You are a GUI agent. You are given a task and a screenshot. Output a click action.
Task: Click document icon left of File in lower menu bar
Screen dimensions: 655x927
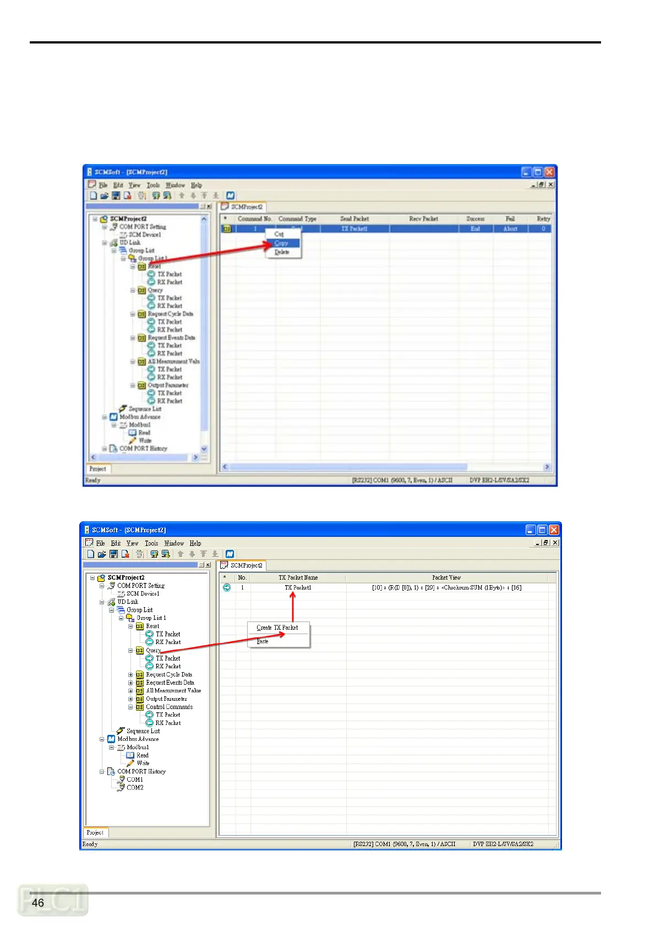click(x=89, y=543)
